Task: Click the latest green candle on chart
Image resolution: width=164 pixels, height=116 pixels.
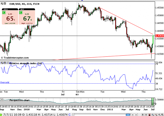Action: click(x=153, y=40)
